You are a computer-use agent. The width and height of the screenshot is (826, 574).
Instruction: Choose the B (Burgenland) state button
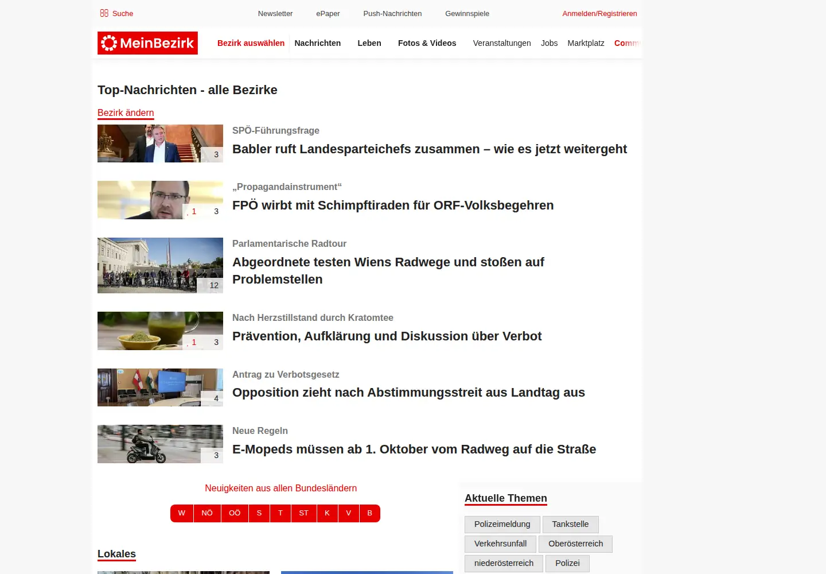(370, 513)
